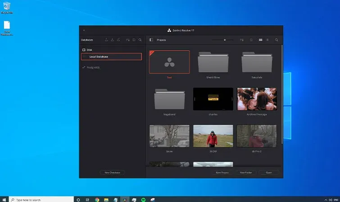Click the New Database button
This screenshot has height=202, width=340.
112,172
